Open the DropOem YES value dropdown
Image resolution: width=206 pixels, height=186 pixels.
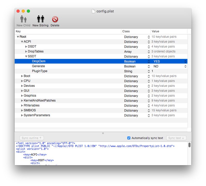[185, 61]
